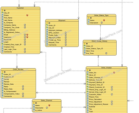The height and width of the screenshot is (113, 139).
Task: Click the nullable N marker beside Placed_Customer_ID
Action: tap(112, 87)
